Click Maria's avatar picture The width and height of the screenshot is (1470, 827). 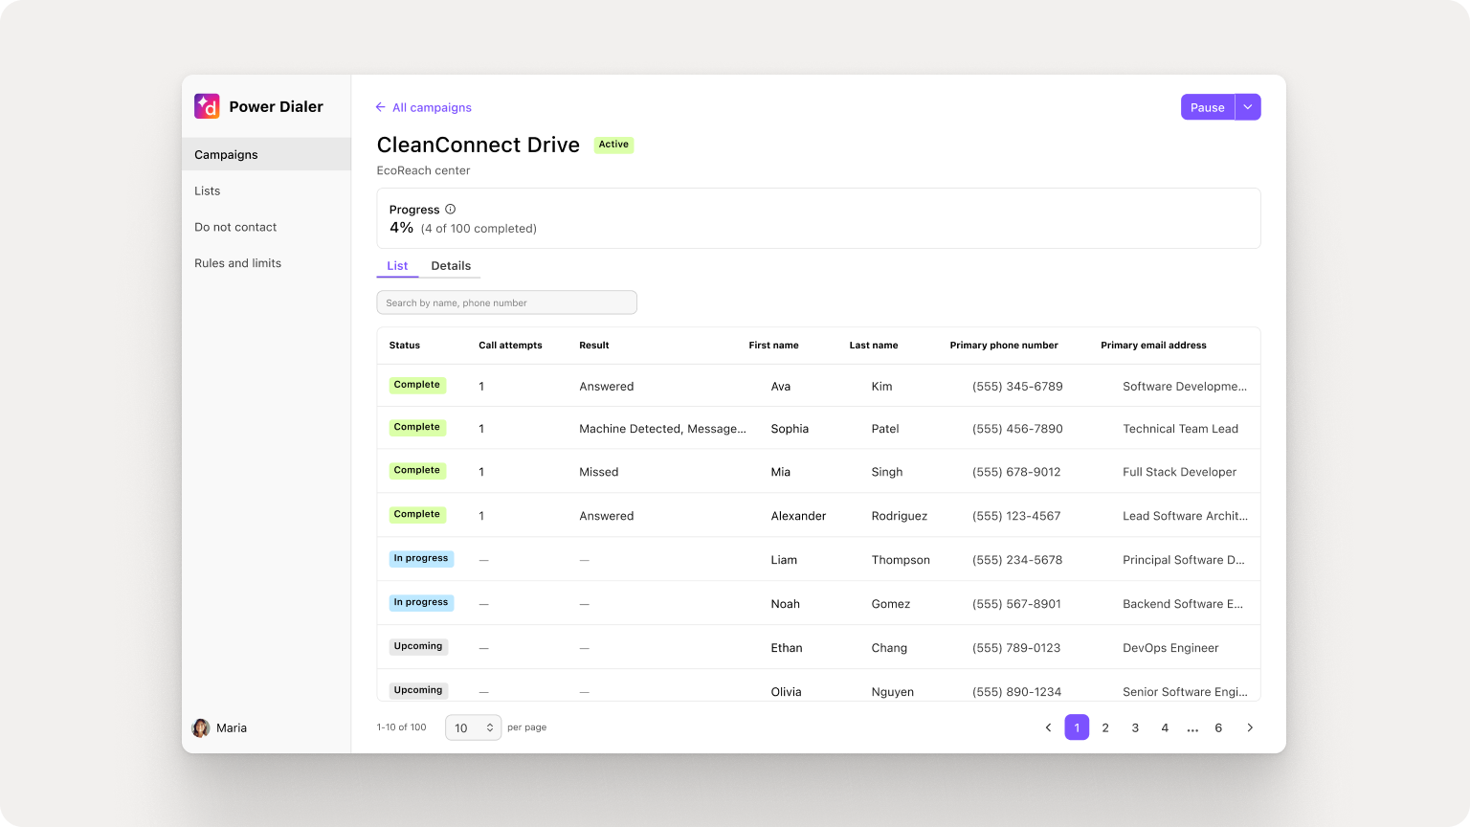point(201,728)
